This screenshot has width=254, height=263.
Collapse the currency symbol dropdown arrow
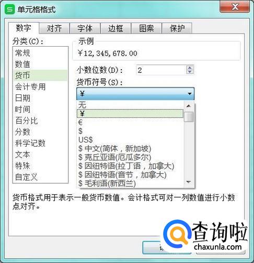(190, 94)
